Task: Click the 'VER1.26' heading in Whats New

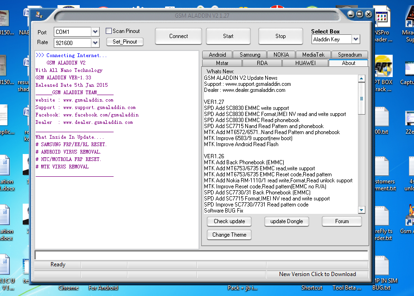Action: (x=214, y=156)
